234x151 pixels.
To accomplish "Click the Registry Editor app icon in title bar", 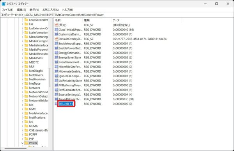I will click(4, 4).
